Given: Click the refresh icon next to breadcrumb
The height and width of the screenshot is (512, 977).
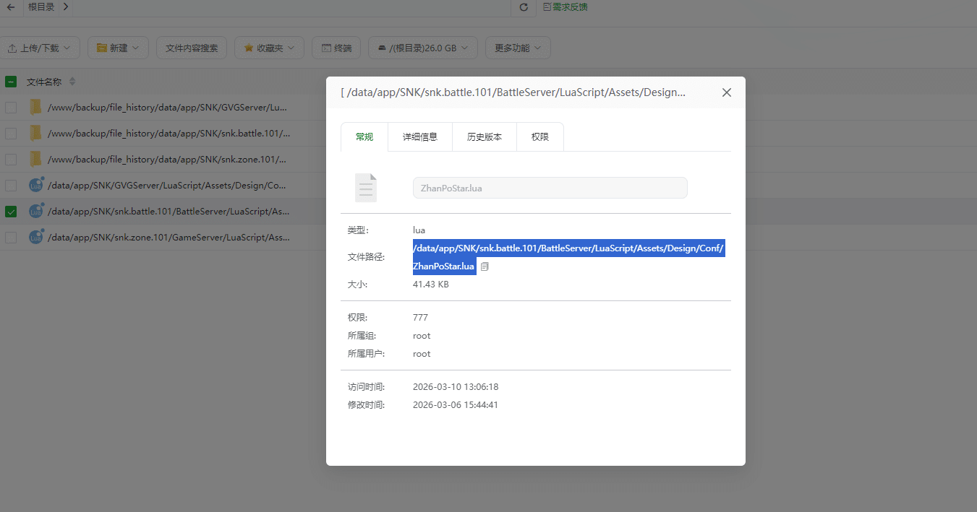Looking at the screenshot, I should click(523, 7).
